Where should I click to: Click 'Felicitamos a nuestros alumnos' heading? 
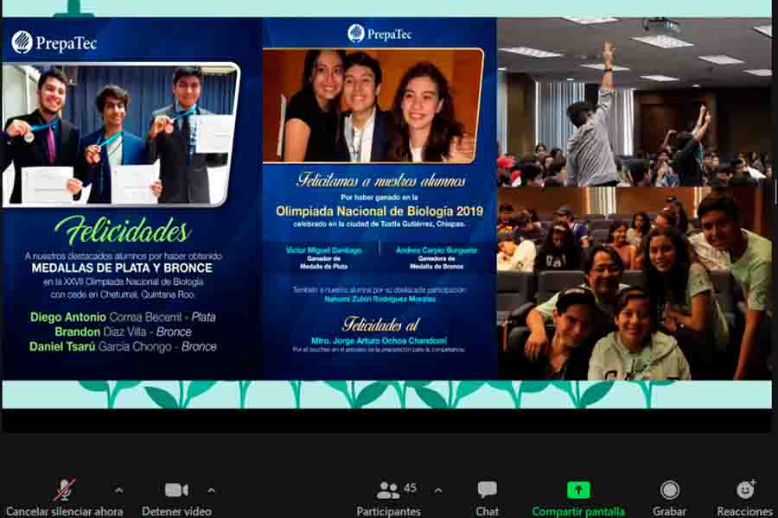coord(381,180)
